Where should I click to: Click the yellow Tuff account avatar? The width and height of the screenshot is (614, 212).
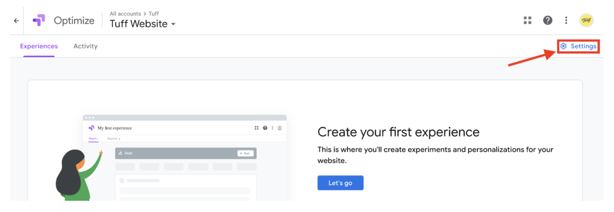point(586,20)
